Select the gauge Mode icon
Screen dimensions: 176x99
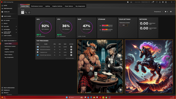pyautogui.click(x=23, y=12)
